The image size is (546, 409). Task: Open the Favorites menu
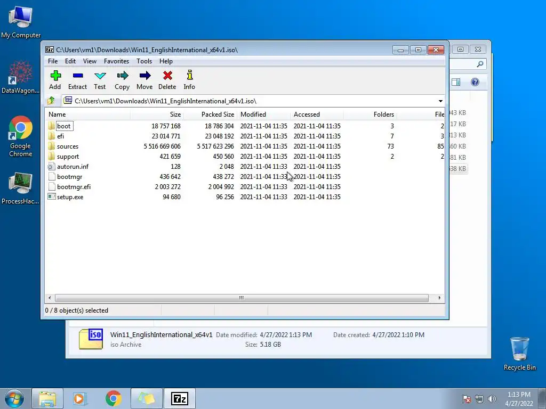117,61
